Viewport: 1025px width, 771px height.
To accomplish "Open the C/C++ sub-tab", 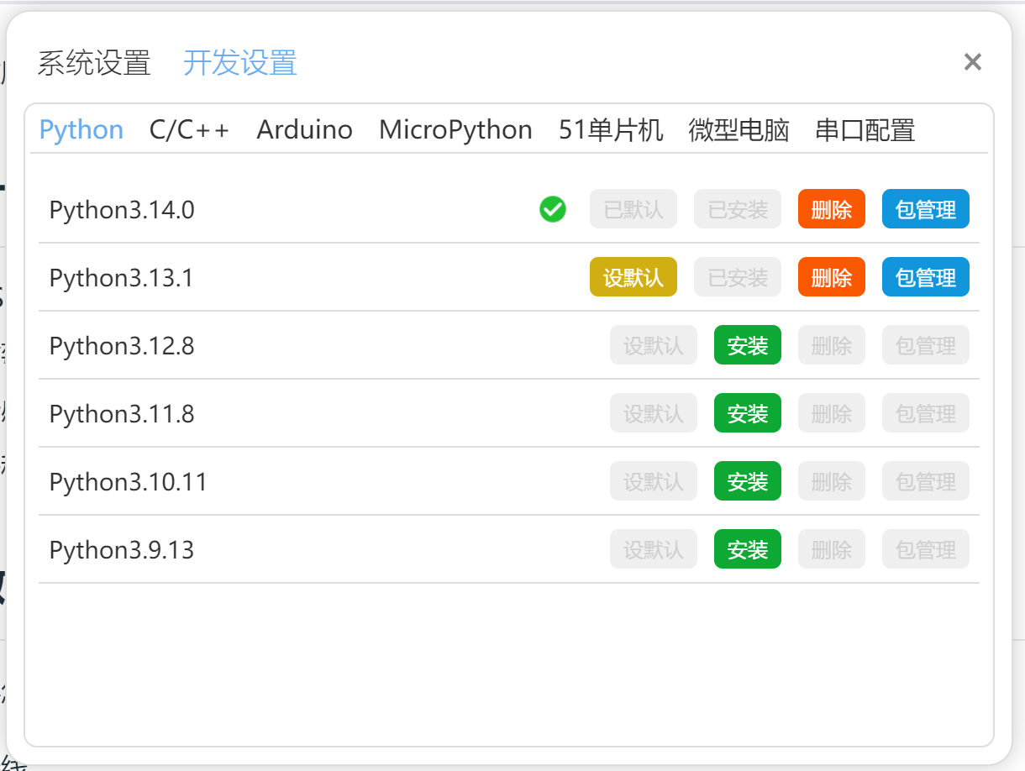I will pyautogui.click(x=190, y=130).
